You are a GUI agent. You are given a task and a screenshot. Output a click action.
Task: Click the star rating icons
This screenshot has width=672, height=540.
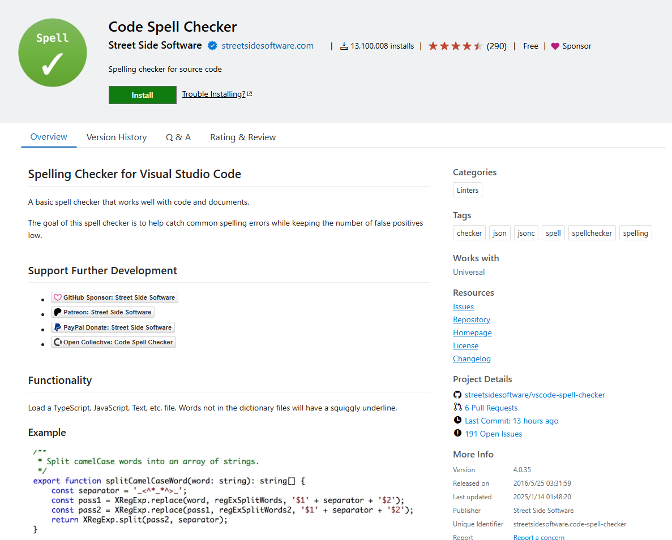[455, 46]
